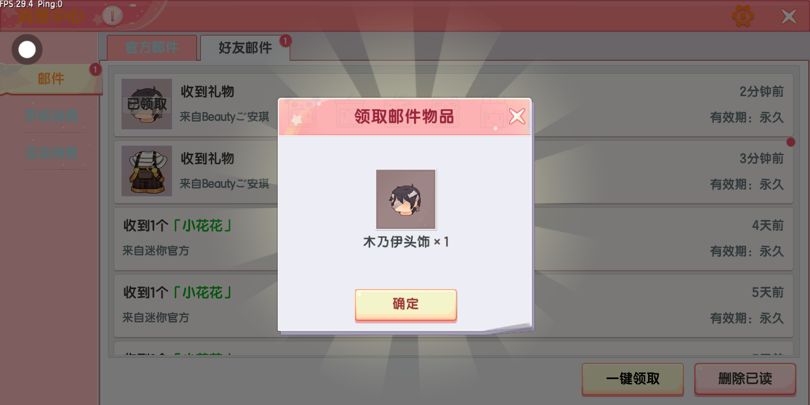Open the 互动消息 sidebar category

tap(51, 152)
